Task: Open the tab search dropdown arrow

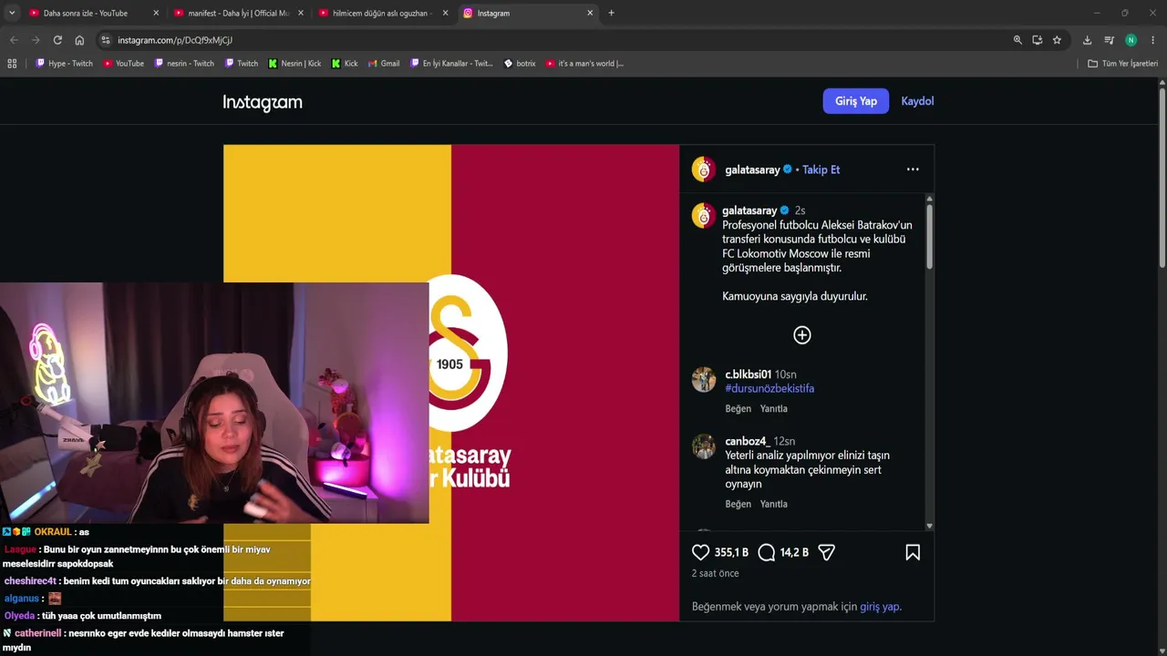Action: [12, 13]
